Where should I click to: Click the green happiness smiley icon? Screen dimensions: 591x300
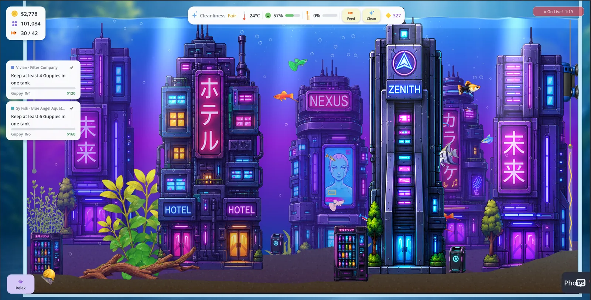[x=268, y=15]
